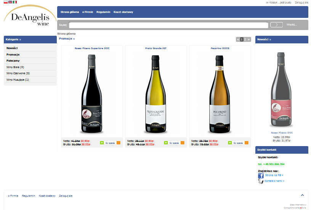Go to previous promotions page arrow
The image size is (311, 210).
(x=238, y=40)
